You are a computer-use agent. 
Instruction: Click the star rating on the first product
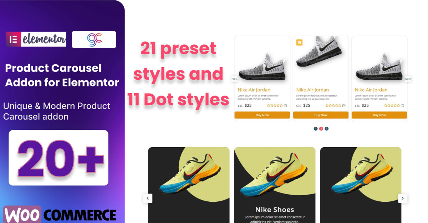[275, 105]
